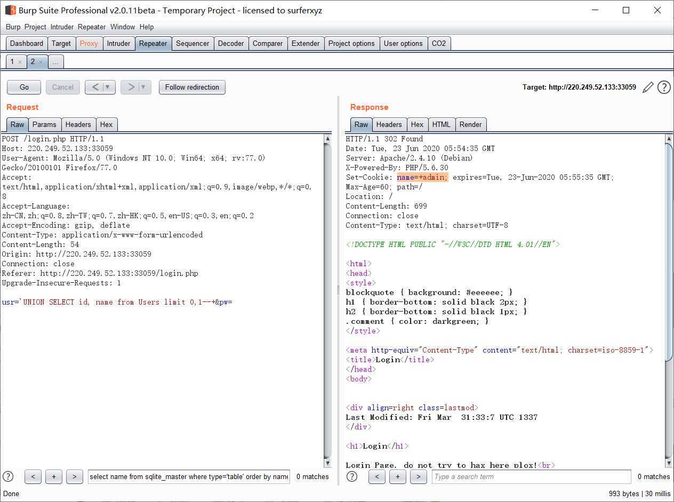Viewport: 674px width, 502px height.
Task: Switch to the Sequencer tab
Action: click(192, 43)
